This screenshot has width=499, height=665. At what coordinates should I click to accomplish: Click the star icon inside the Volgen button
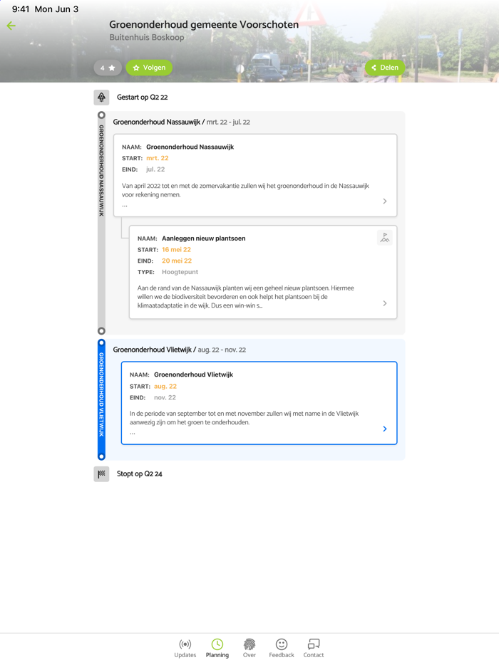click(x=138, y=67)
